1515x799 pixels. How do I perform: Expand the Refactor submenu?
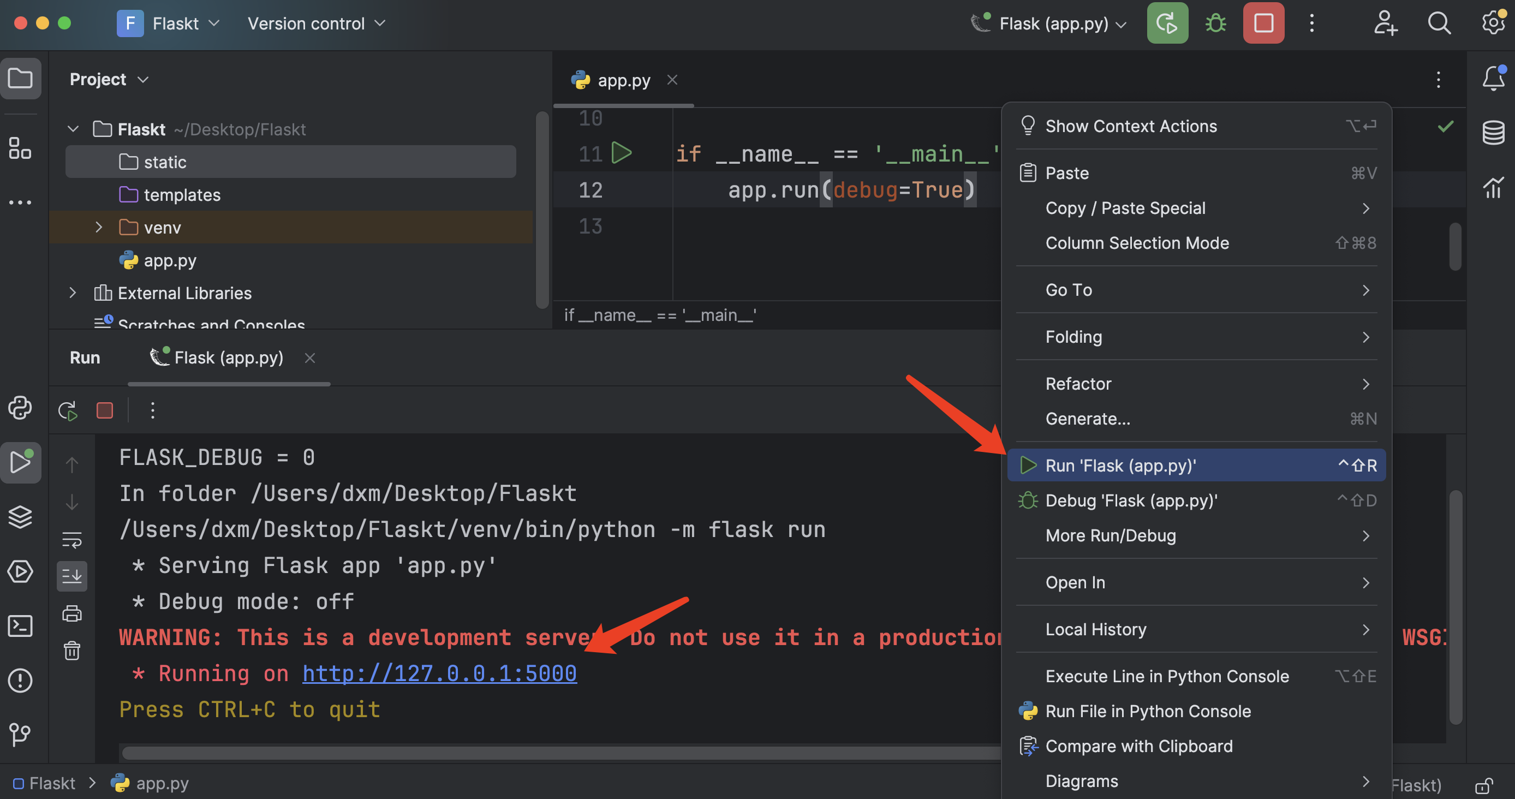coord(1196,383)
